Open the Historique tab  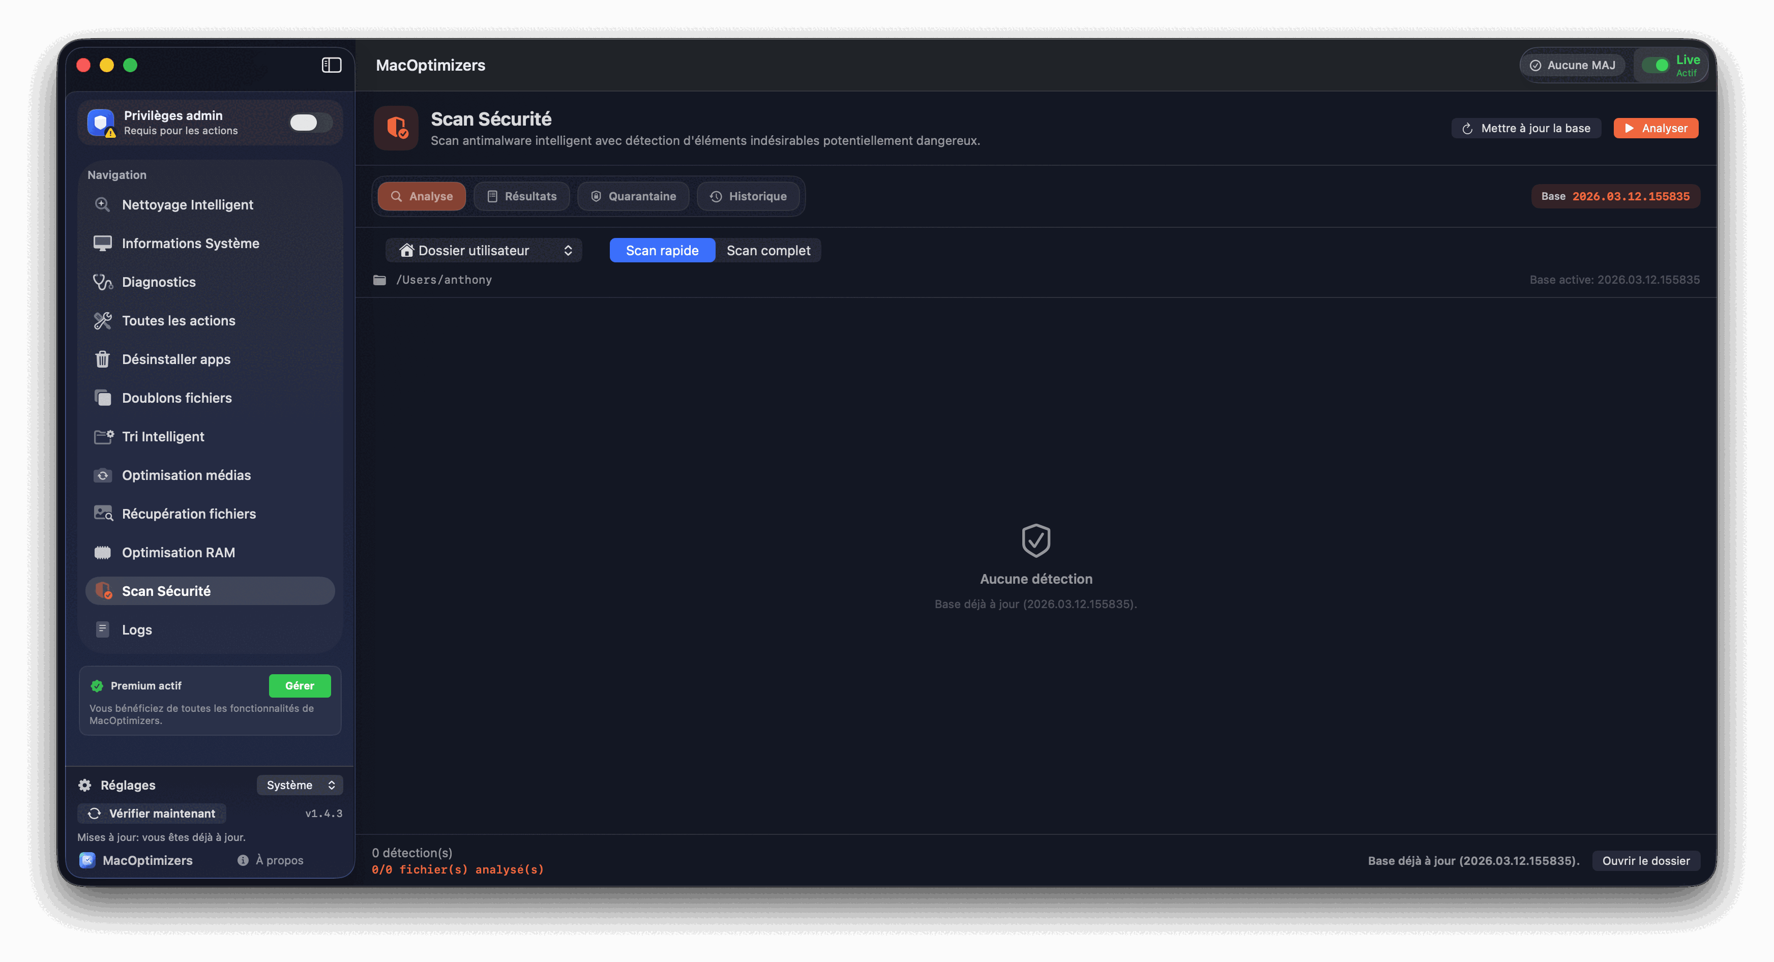(749, 196)
